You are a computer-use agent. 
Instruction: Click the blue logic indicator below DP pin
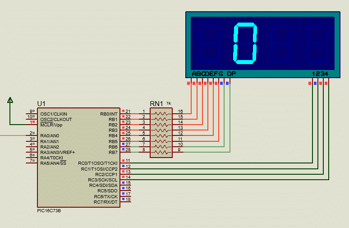[227, 84]
